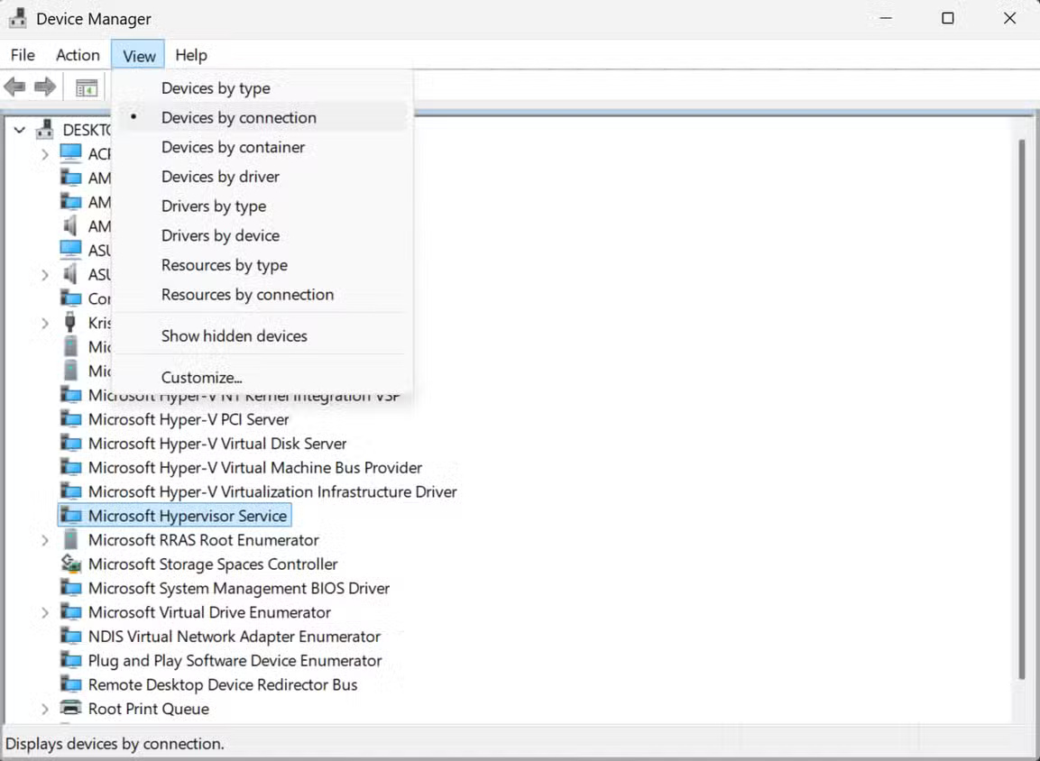Click the printer icon beside Root Print Queue
The image size is (1040, 761).
click(x=71, y=709)
